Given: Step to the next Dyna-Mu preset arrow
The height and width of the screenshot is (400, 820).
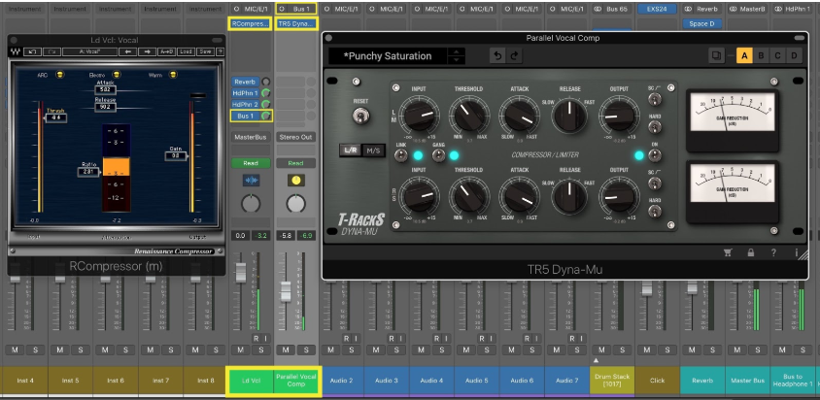Looking at the screenshot, I should pos(457,60).
